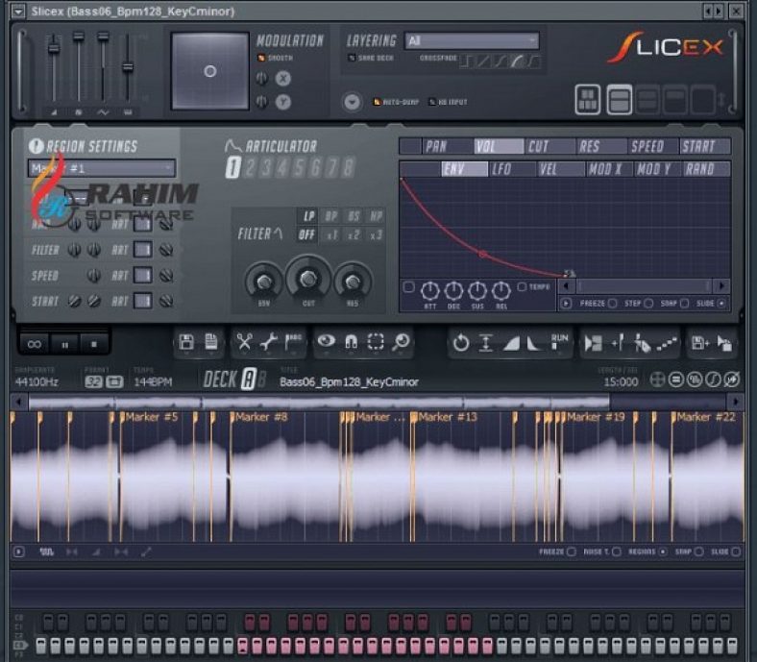This screenshot has height=662, width=757.
Task: Toggle the Auto-Dump option
Action: (378, 102)
